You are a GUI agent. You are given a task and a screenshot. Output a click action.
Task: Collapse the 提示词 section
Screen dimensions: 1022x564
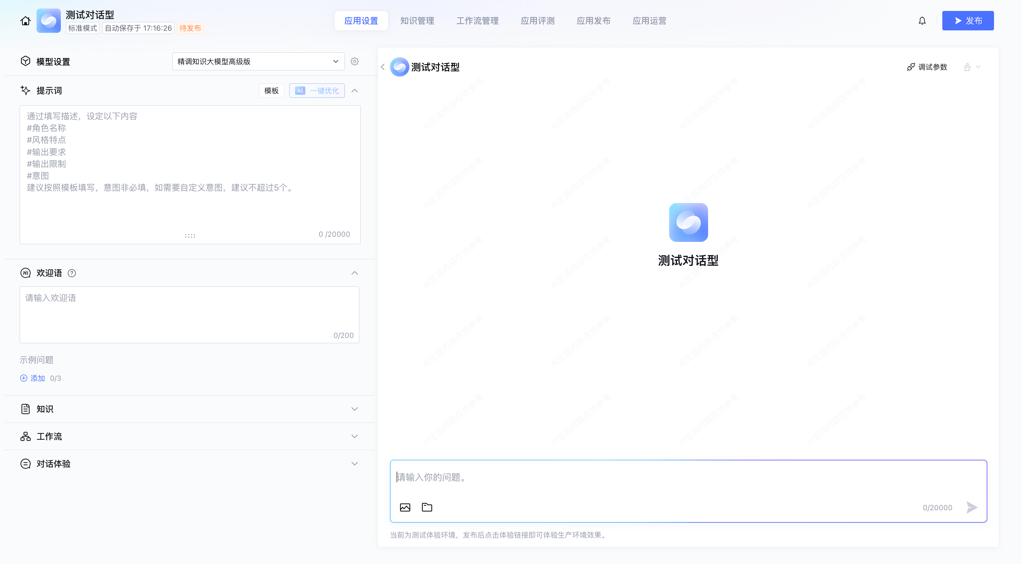point(355,91)
